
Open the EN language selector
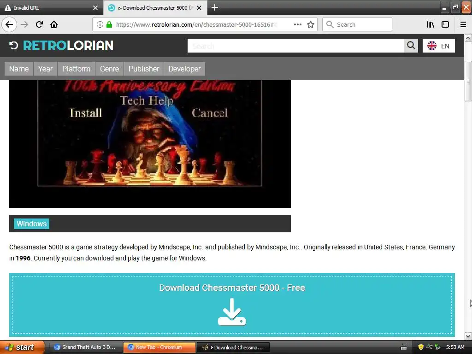click(x=439, y=46)
